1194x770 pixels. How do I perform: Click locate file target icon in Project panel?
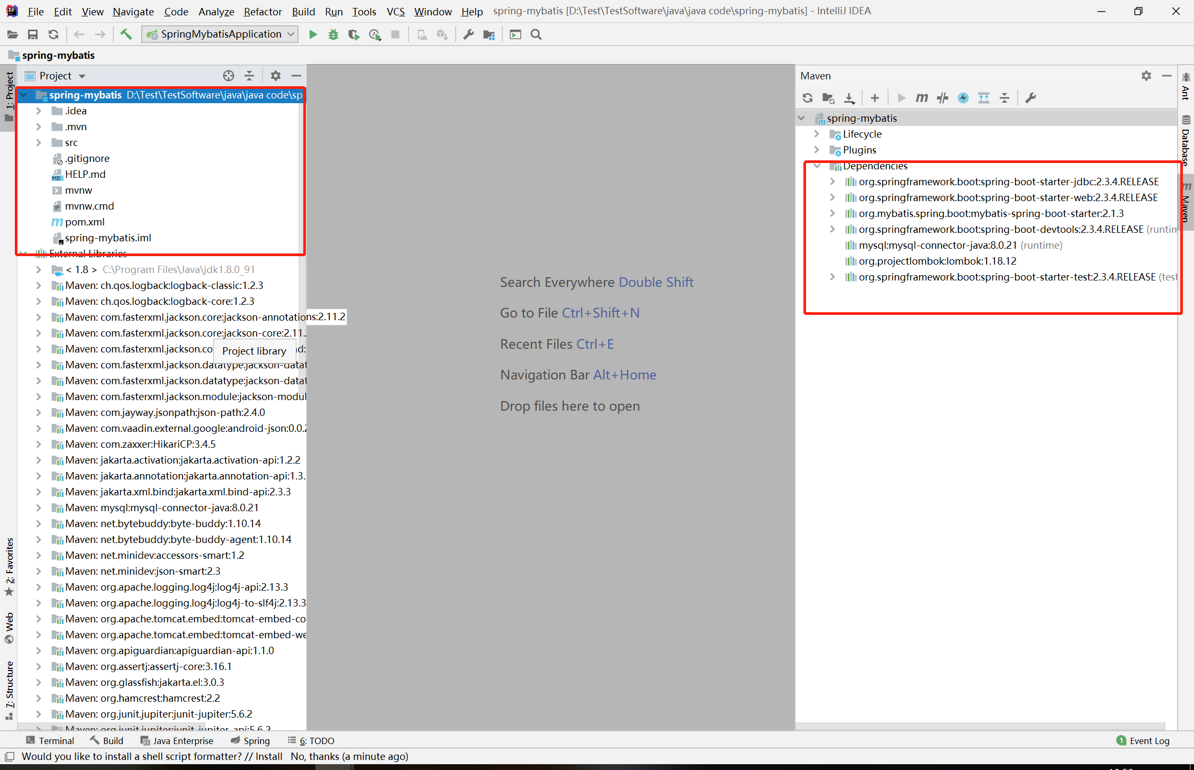point(229,76)
